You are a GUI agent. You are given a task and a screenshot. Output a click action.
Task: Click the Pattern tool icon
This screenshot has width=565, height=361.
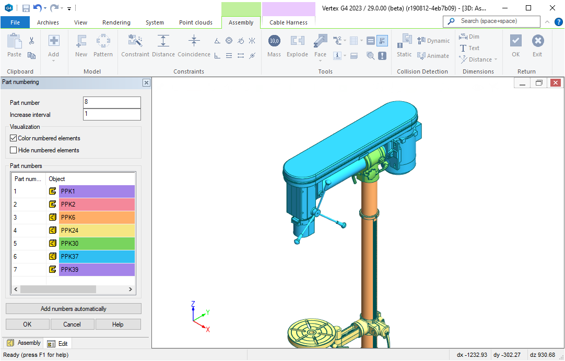point(103,41)
